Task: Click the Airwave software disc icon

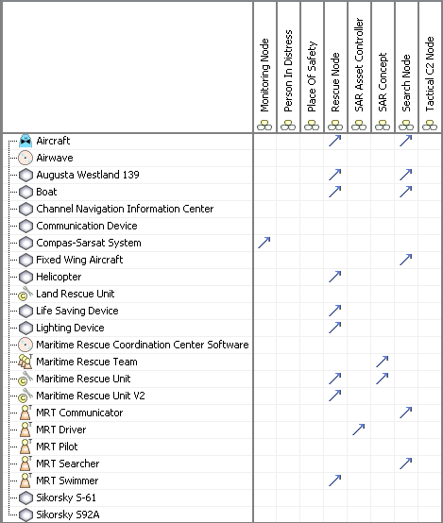Action: pyautogui.click(x=26, y=158)
